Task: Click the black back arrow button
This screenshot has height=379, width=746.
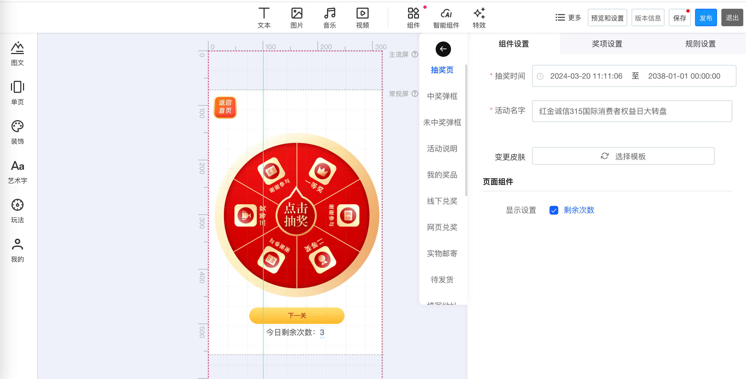Action: pyautogui.click(x=443, y=49)
